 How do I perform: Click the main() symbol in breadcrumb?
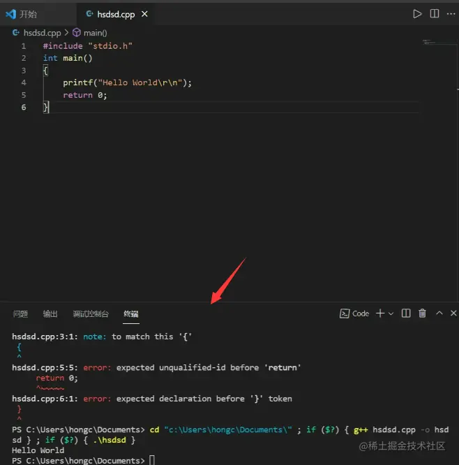[95, 33]
